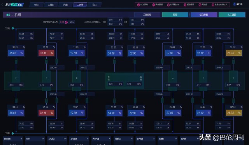Click blue 10.59 % box under 11.26 reading
Image resolution: width=249 pixels, height=145 pixels.
coord(77,53)
